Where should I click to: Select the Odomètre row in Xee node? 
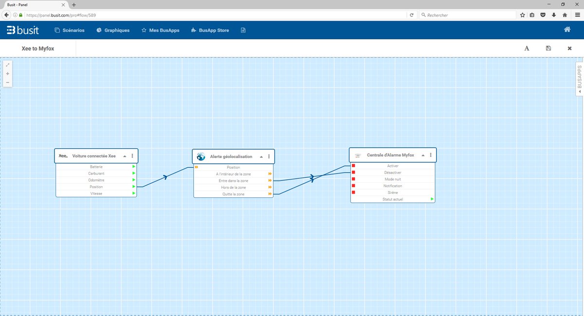96,180
